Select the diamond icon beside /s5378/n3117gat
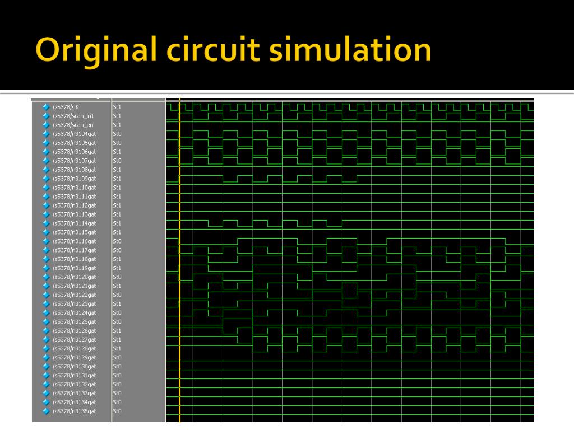This screenshot has width=574, height=430. [46, 250]
